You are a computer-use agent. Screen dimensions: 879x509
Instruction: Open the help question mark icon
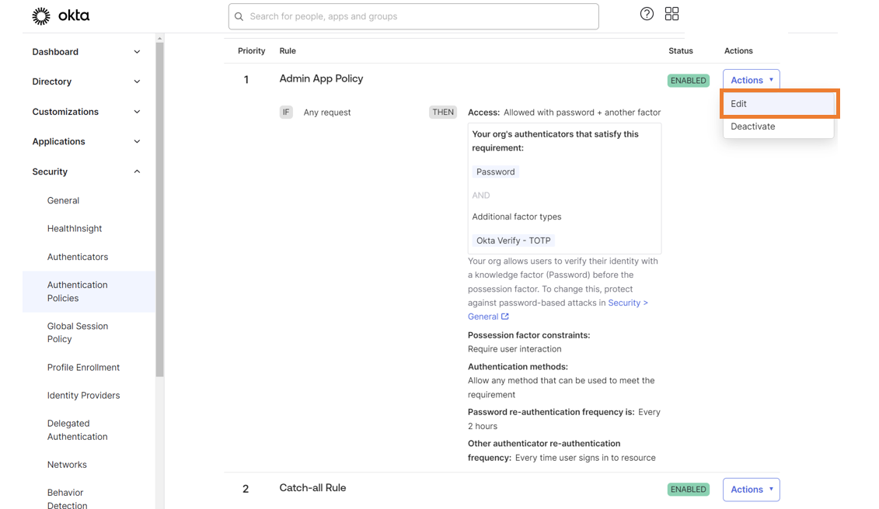tap(647, 13)
